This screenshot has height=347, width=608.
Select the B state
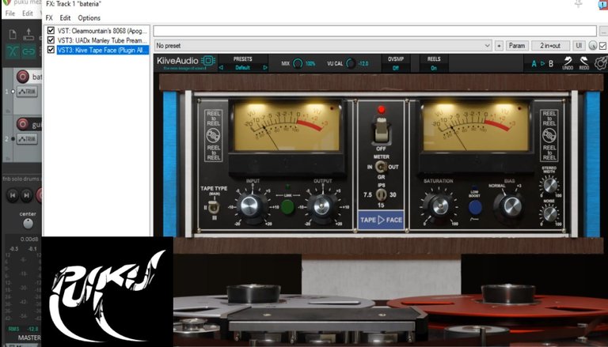(551, 64)
